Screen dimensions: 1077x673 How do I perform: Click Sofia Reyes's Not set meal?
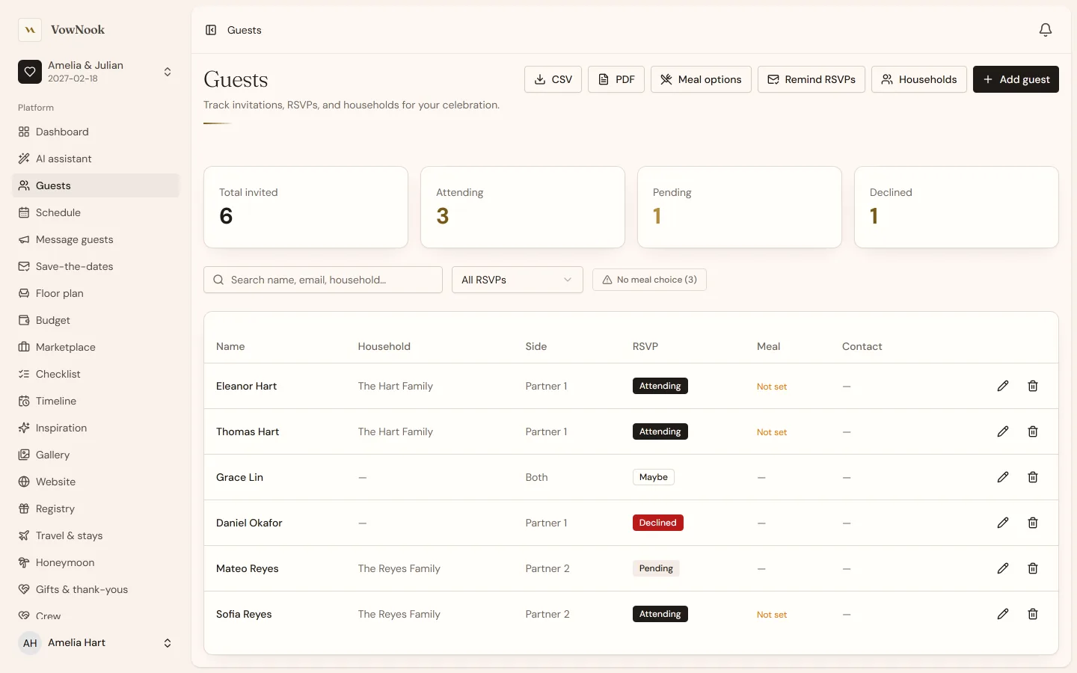click(x=772, y=615)
